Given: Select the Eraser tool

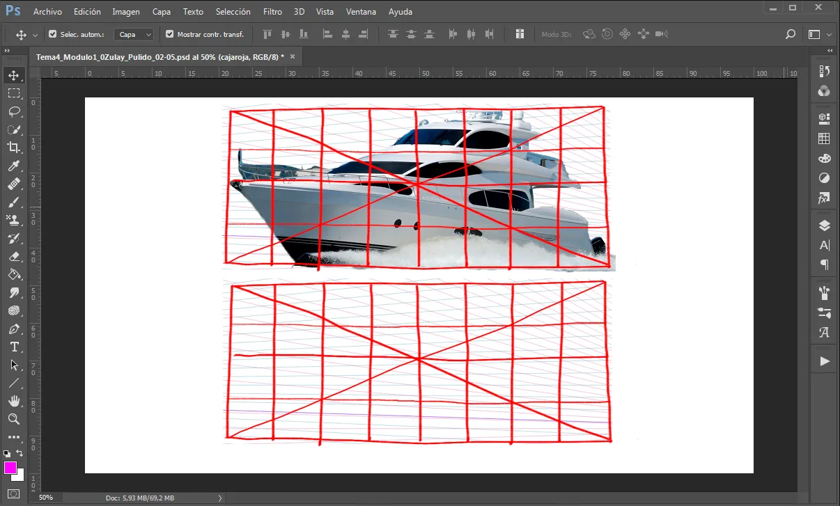Looking at the screenshot, I should click(x=14, y=256).
